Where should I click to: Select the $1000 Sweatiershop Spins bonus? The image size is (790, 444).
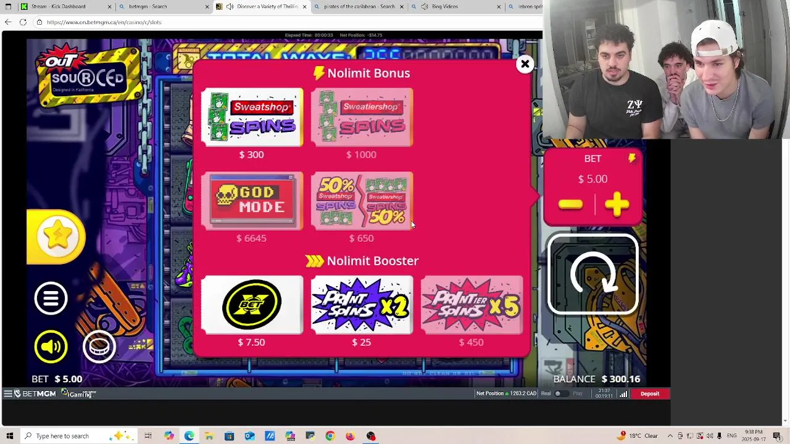tap(362, 117)
